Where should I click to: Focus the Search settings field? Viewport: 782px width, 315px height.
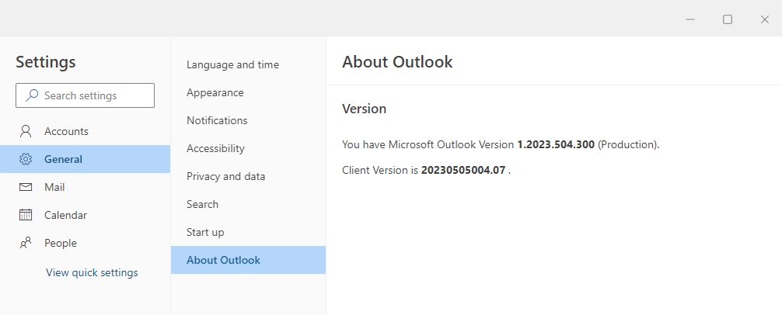pyautogui.click(x=85, y=95)
